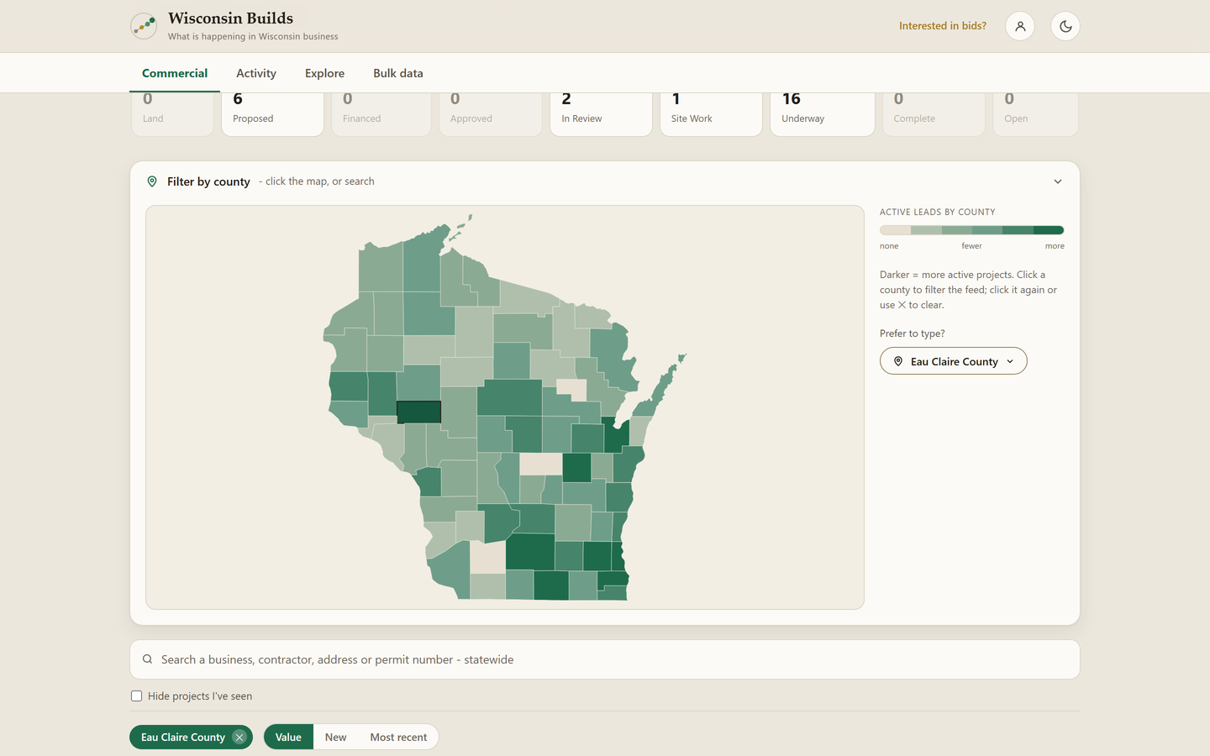Open the Eau Claire County dropdown

pyautogui.click(x=954, y=361)
